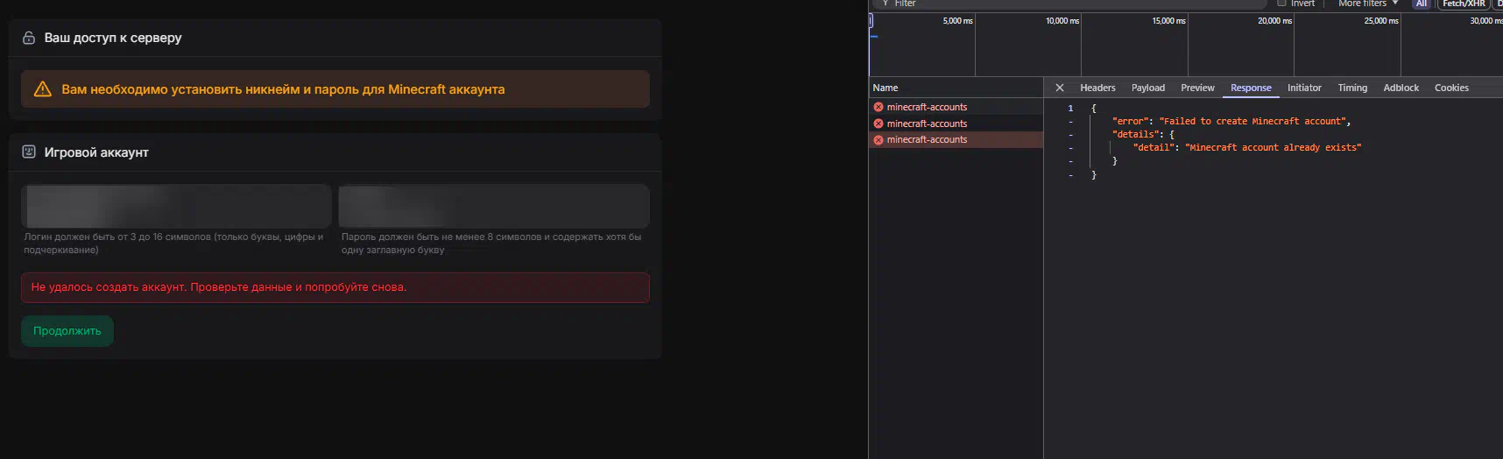Open the More filters dropdown
The image size is (1503, 459).
[1367, 4]
